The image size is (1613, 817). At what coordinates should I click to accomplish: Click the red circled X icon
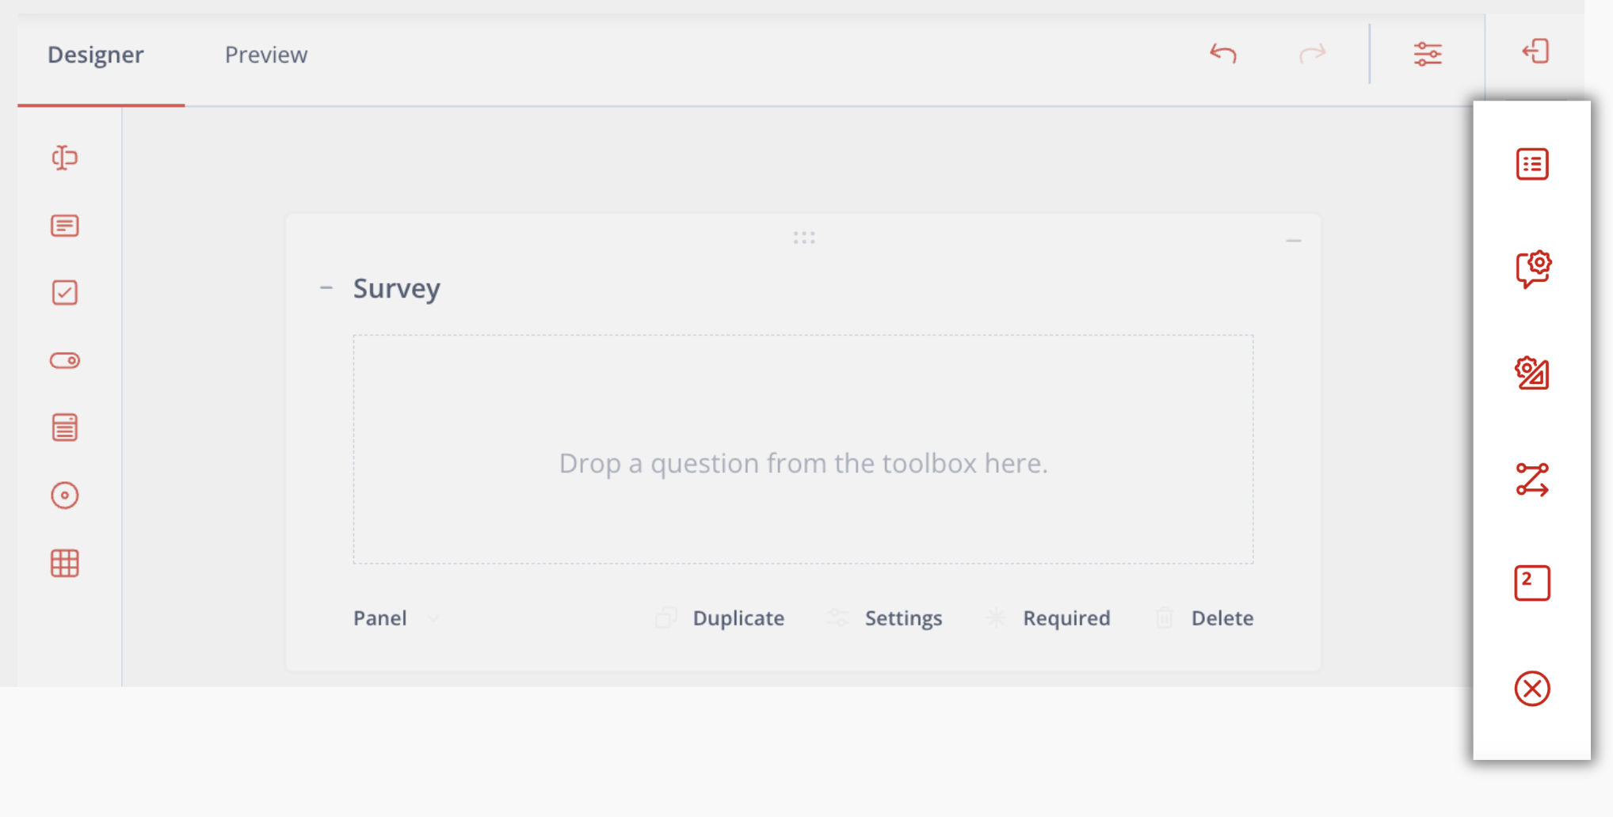[x=1532, y=689]
